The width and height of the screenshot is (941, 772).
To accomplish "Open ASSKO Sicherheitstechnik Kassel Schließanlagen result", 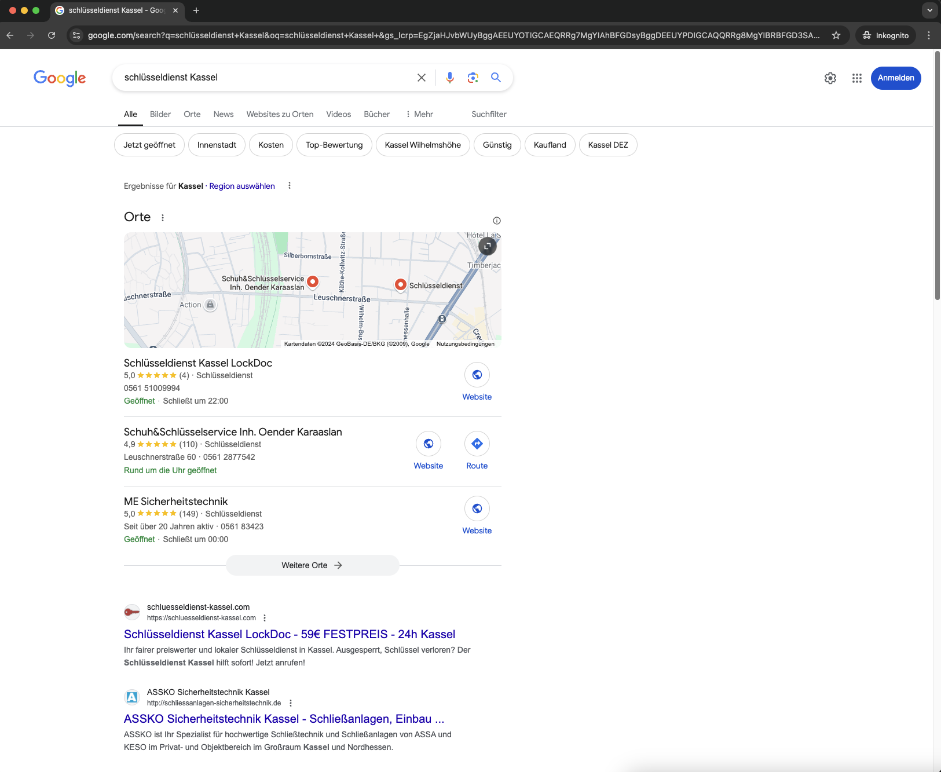I will pyautogui.click(x=284, y=719).
